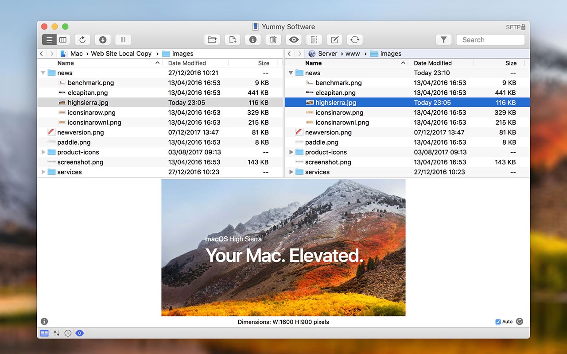Open the Filter funnel button

(444, 40)
